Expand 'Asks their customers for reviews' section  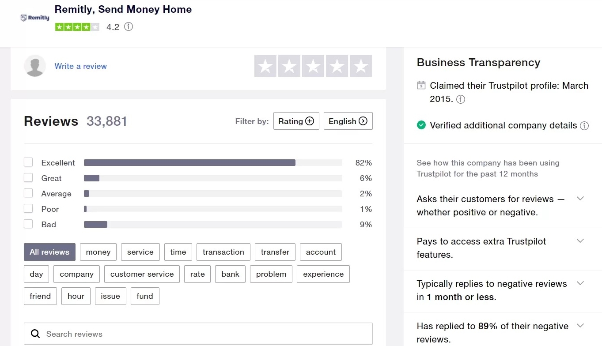(580, 199)
